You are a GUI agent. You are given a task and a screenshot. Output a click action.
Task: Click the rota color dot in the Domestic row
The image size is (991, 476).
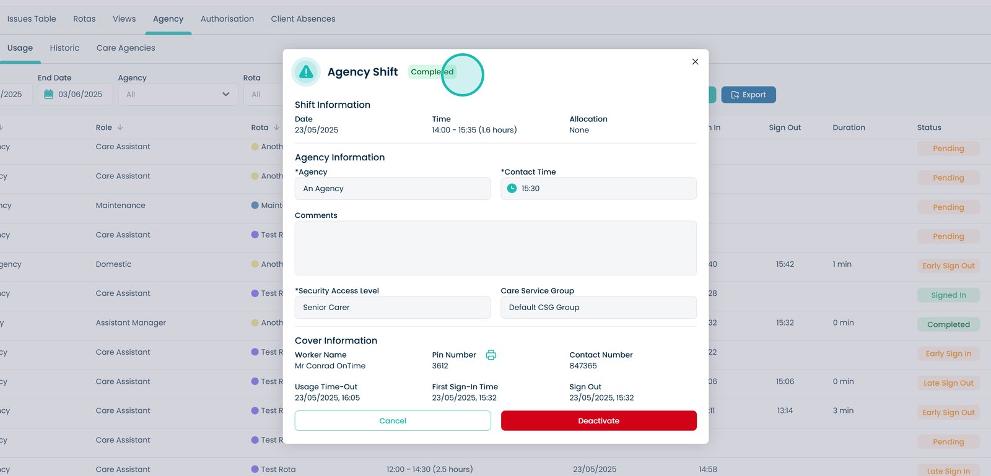[255, 264]
